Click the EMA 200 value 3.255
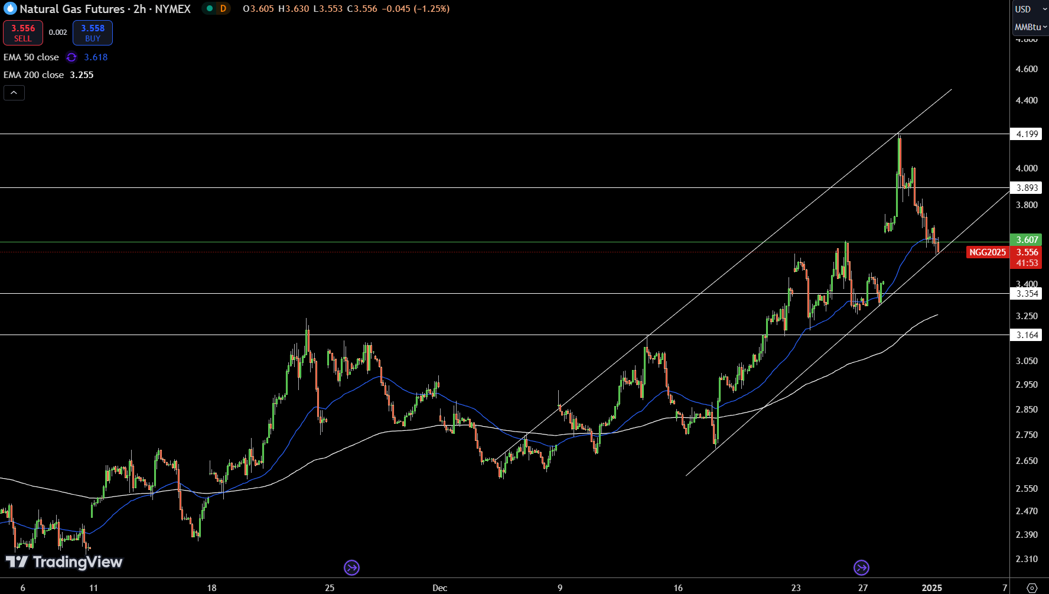Viewport: 1049px width, 594px height. tap(82, 75)
